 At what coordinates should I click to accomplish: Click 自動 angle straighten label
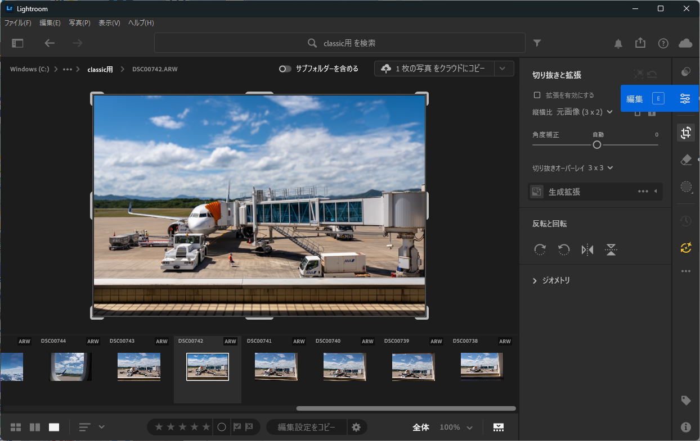click(598, 135)
